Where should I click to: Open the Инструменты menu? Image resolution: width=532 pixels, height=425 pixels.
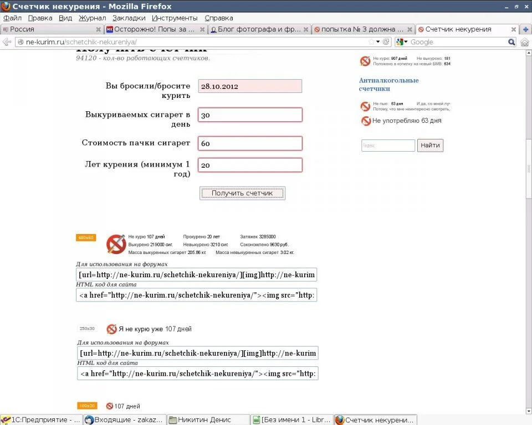point(175,18)
